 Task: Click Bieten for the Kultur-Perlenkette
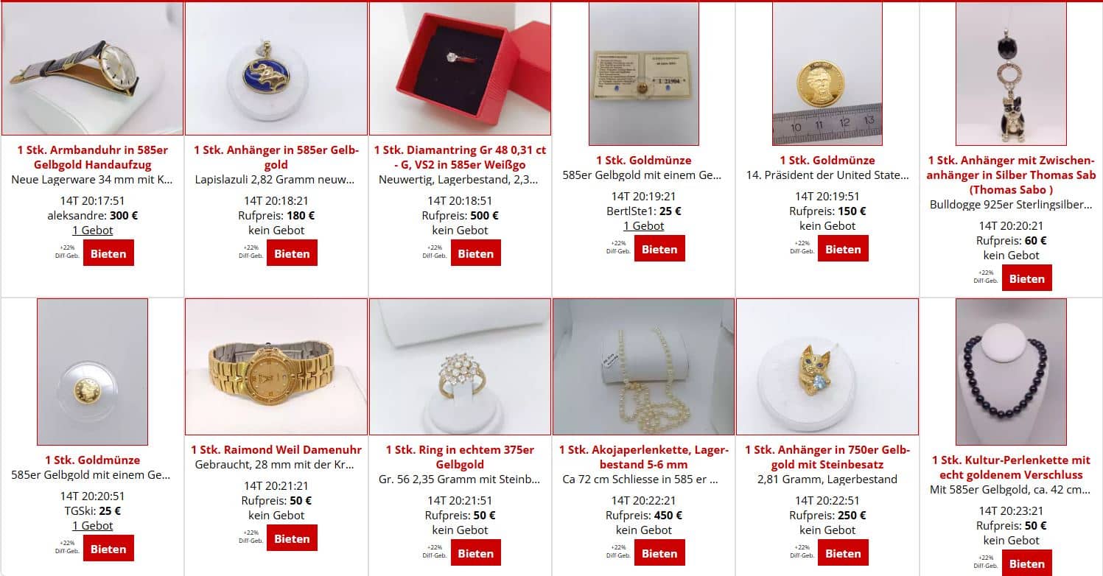pos(1027,563)
